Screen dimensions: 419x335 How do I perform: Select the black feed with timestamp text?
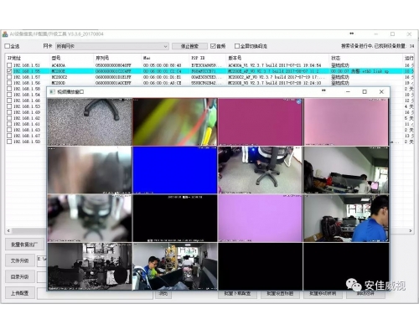(175, 219)
